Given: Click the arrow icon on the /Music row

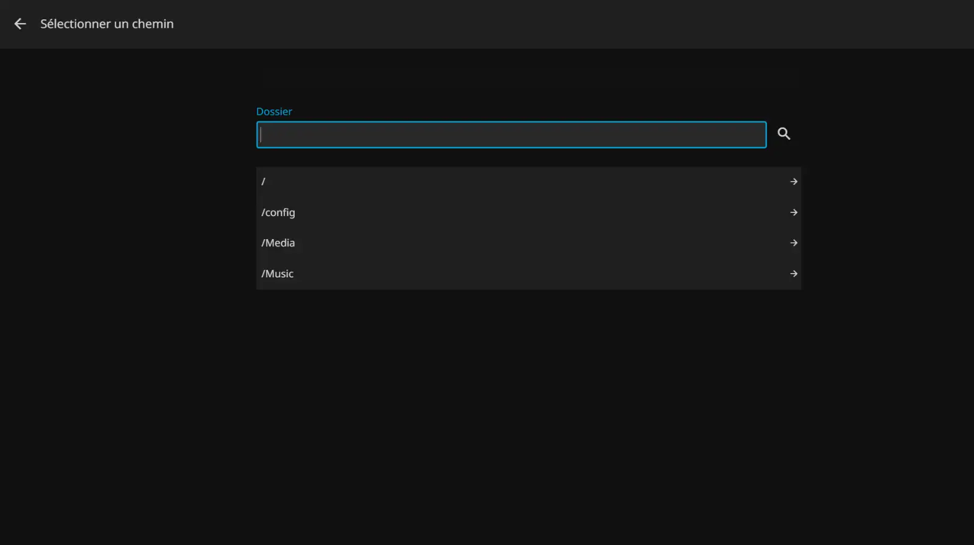Looking at the screenshot, I should tap(793, 274).
